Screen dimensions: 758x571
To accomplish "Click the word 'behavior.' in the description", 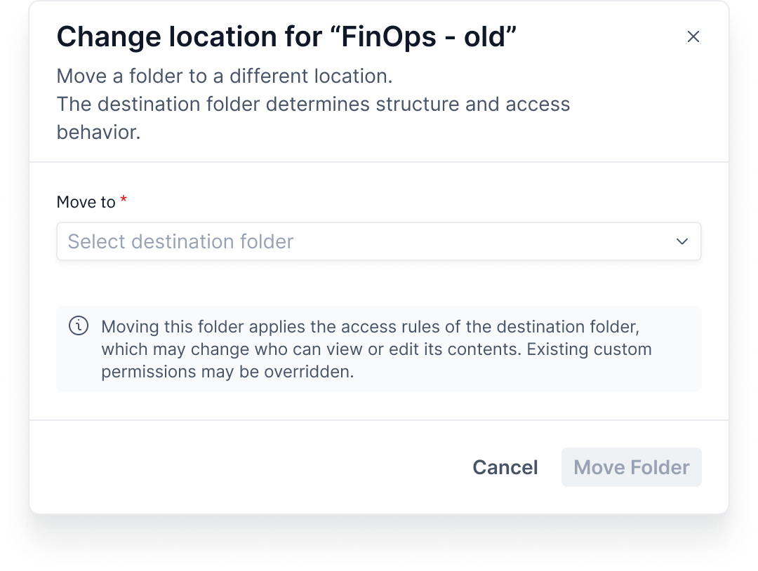I will tap(98, 133).
